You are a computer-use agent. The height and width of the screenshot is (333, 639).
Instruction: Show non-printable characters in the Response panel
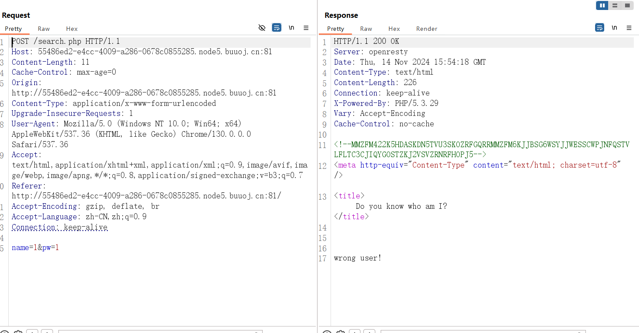click(614, 28)
